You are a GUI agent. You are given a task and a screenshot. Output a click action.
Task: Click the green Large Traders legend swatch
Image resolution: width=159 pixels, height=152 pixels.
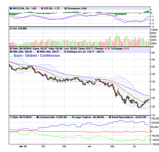click(x=73, y=117)
